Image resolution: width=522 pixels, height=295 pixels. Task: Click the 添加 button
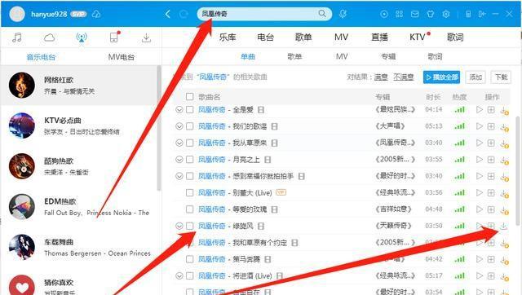point(476,77)
